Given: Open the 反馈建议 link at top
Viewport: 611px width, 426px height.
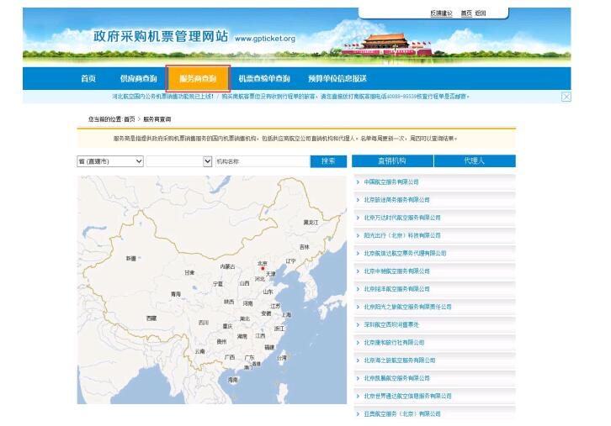Looking at the screenshot, I should 441,13.
